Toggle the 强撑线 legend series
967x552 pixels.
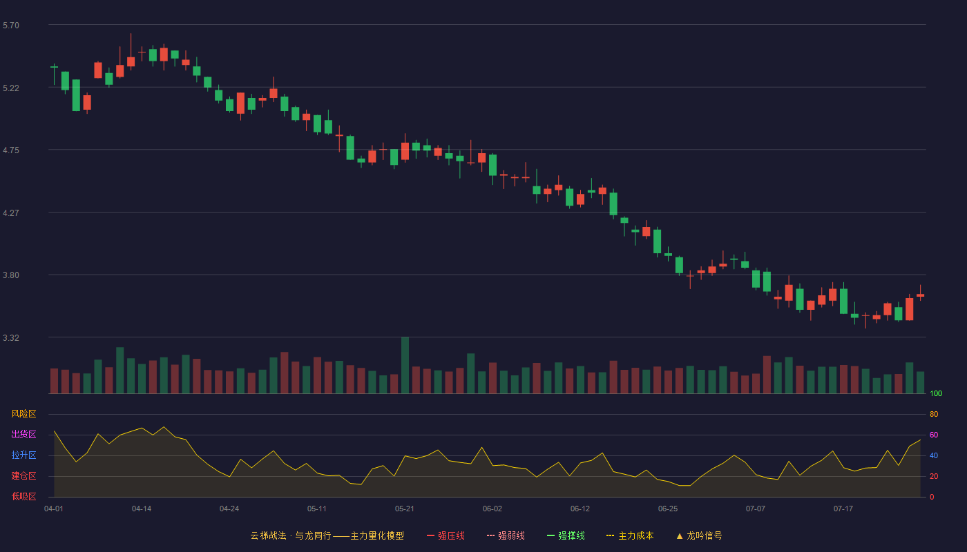pos(566,535)
